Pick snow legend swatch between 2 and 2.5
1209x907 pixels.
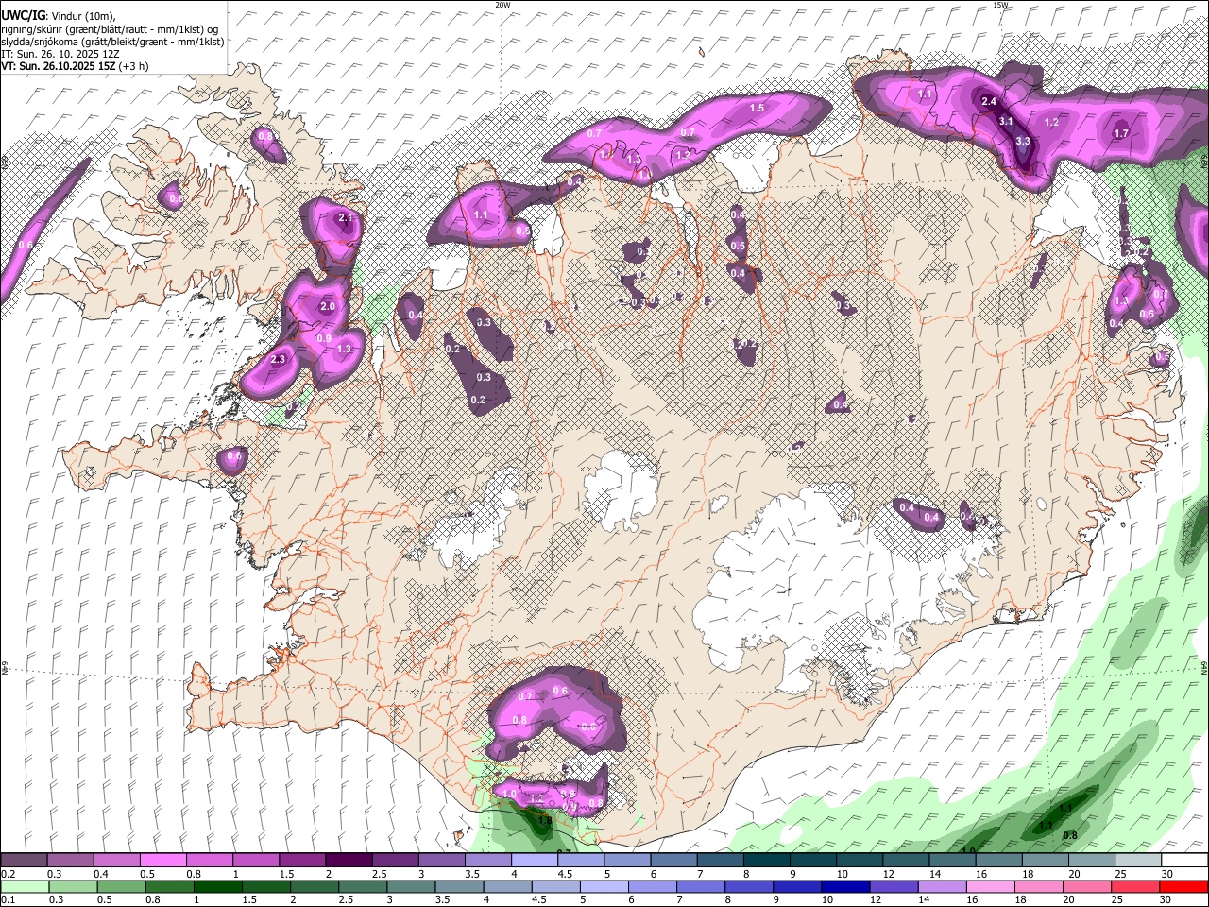[x=349, y=860]
